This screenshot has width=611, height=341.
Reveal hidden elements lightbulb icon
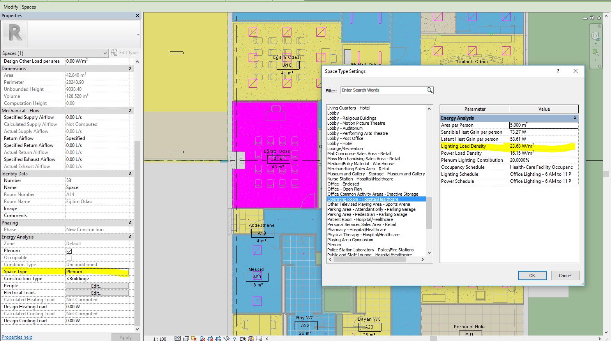pyautogui.click(x=235, y=339)
